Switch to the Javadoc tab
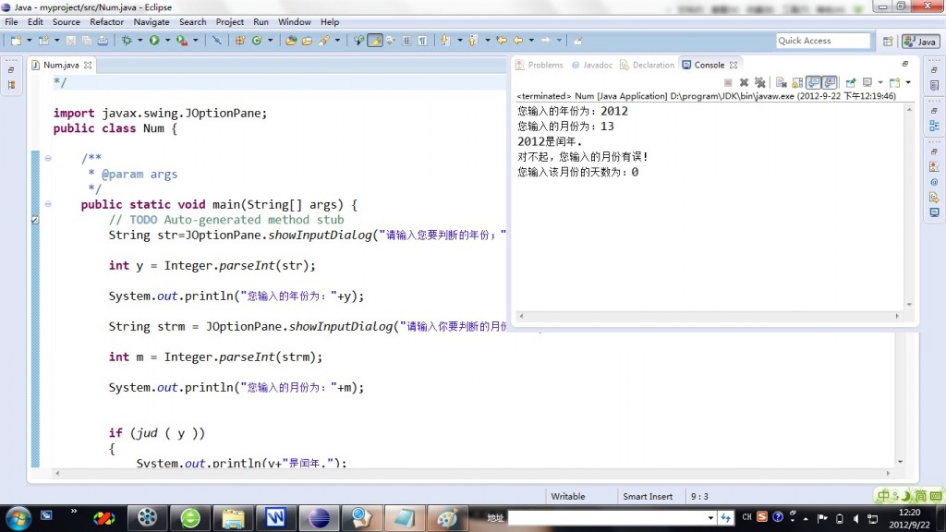Viewport: 946px width, 532px height. 592,65
